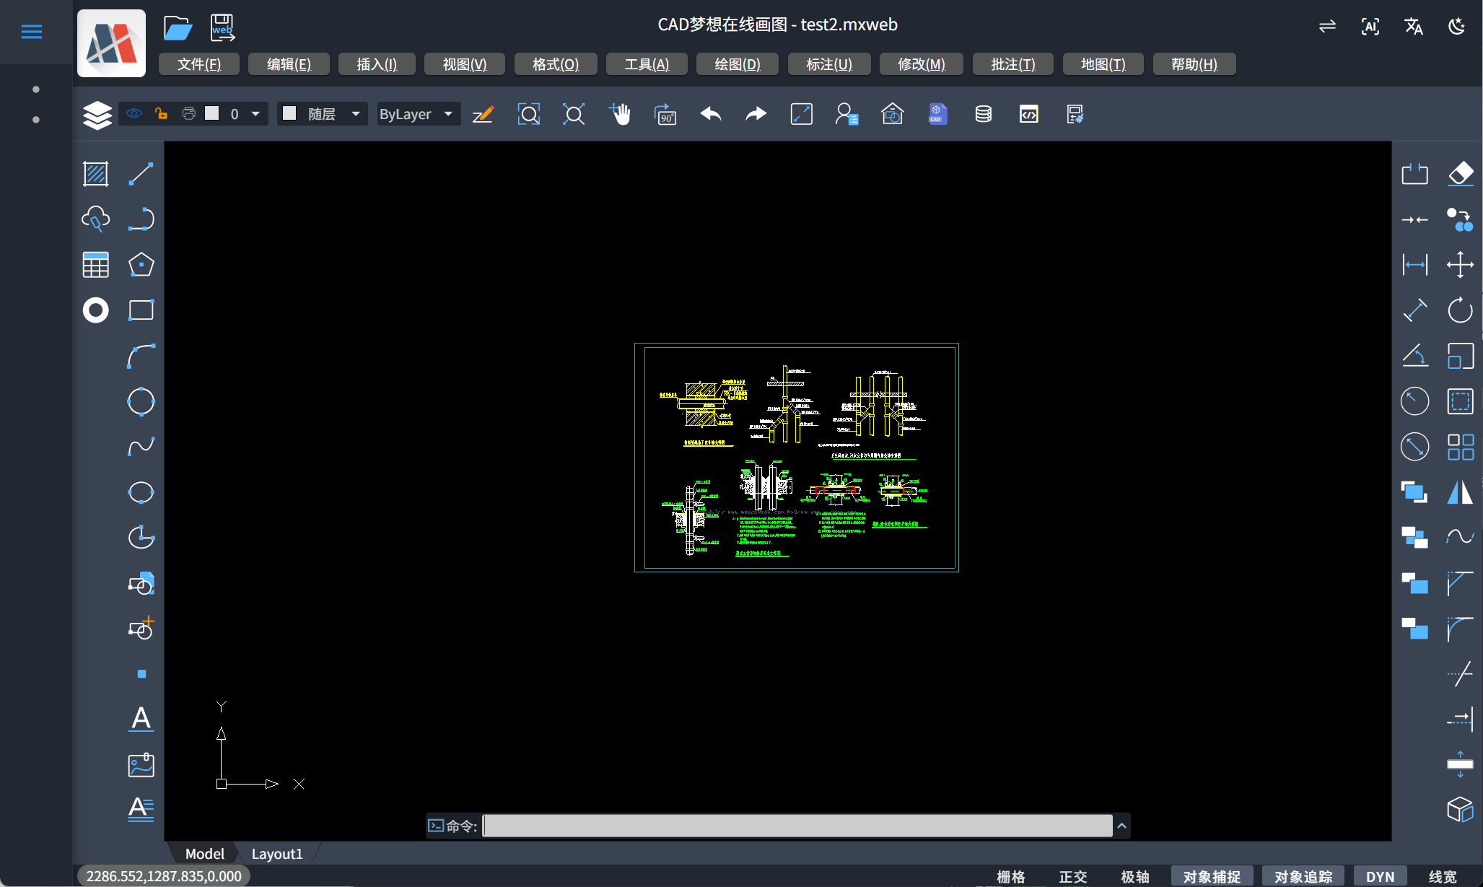Select the single-line Text tool
Viewport: 1483px width, 887px height.
coord(141,719)
